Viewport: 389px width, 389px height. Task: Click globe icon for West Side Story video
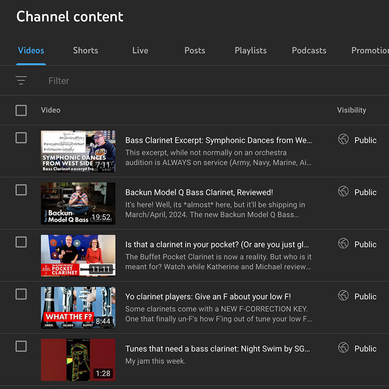pyautogui.click(x=343, y=140)
